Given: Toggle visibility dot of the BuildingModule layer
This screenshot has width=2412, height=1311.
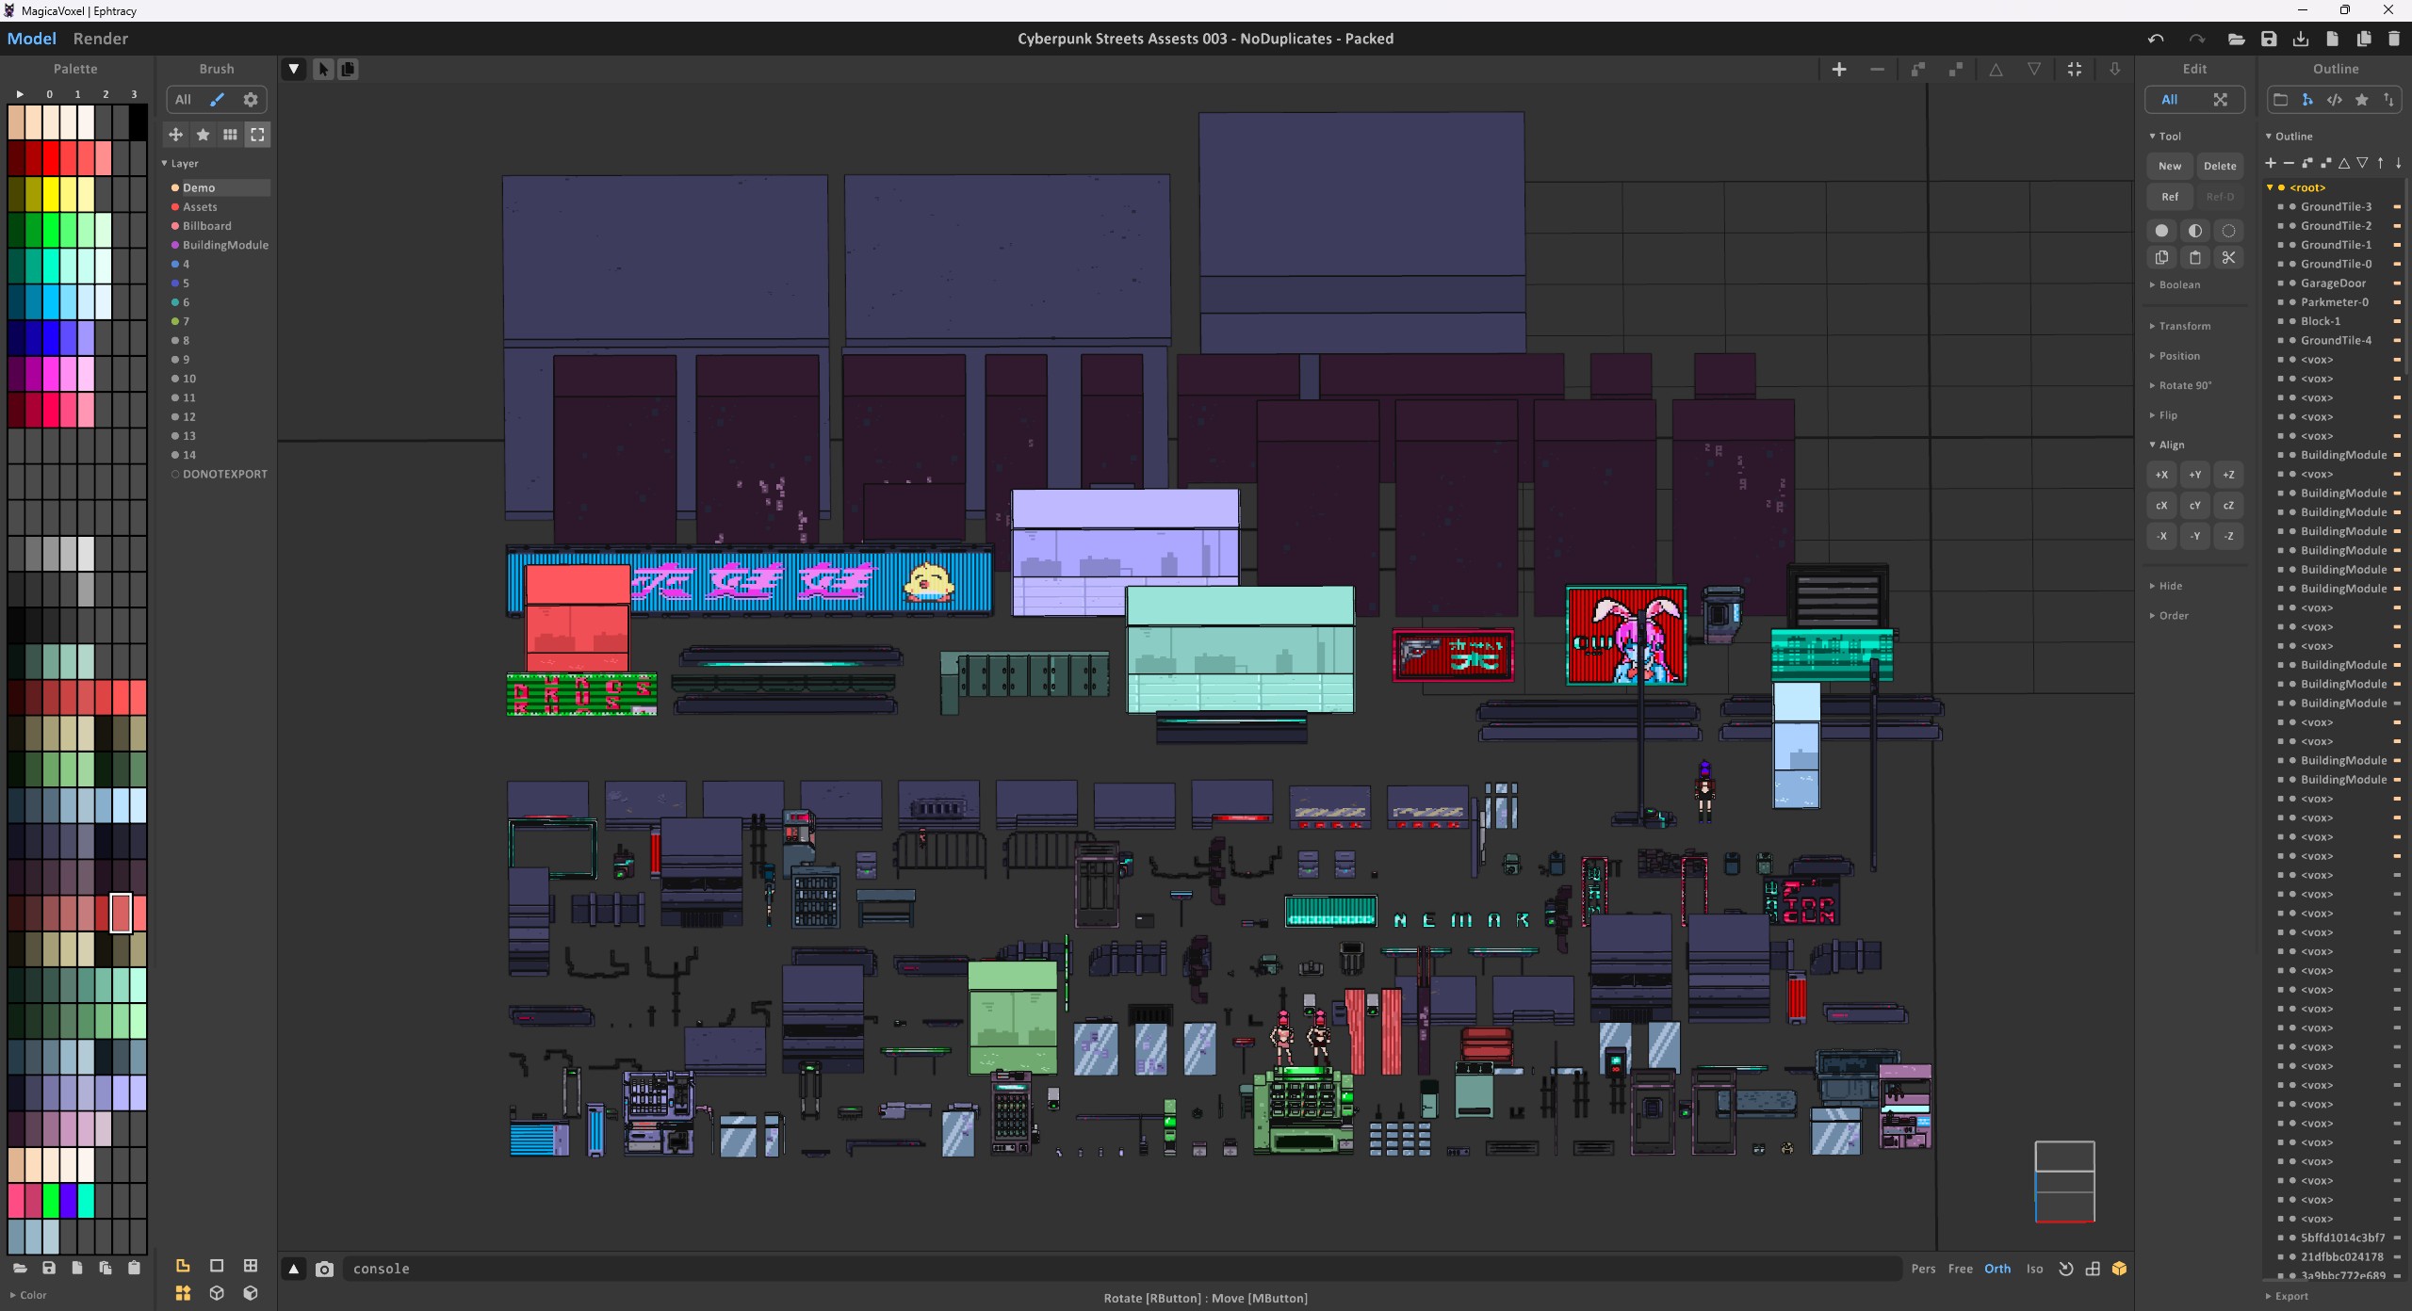Looking at the screenshot, I should point(175,245).
